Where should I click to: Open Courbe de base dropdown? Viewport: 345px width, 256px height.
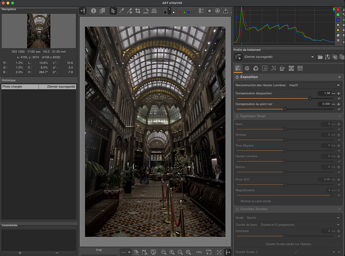coord(300,225)
